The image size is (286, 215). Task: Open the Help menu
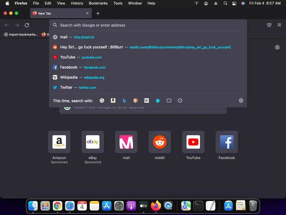[x=151, y=3]
